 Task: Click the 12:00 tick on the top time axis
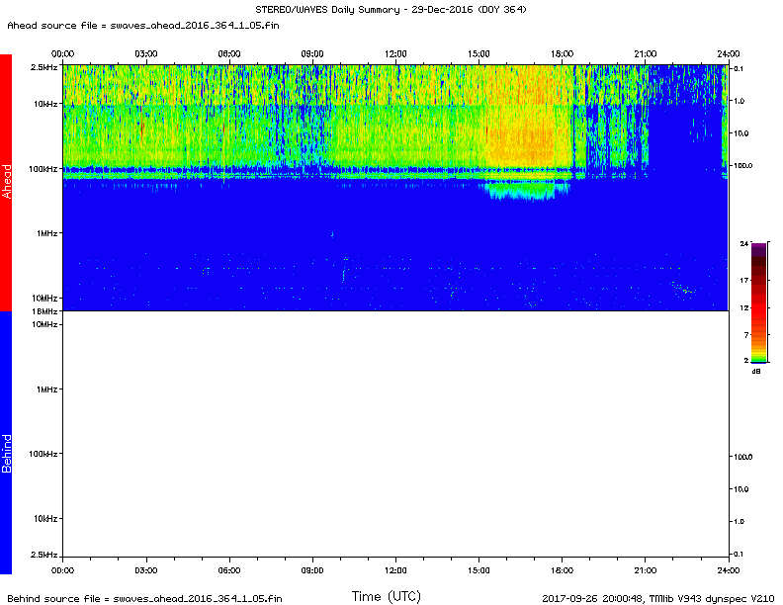coord(395,52)
